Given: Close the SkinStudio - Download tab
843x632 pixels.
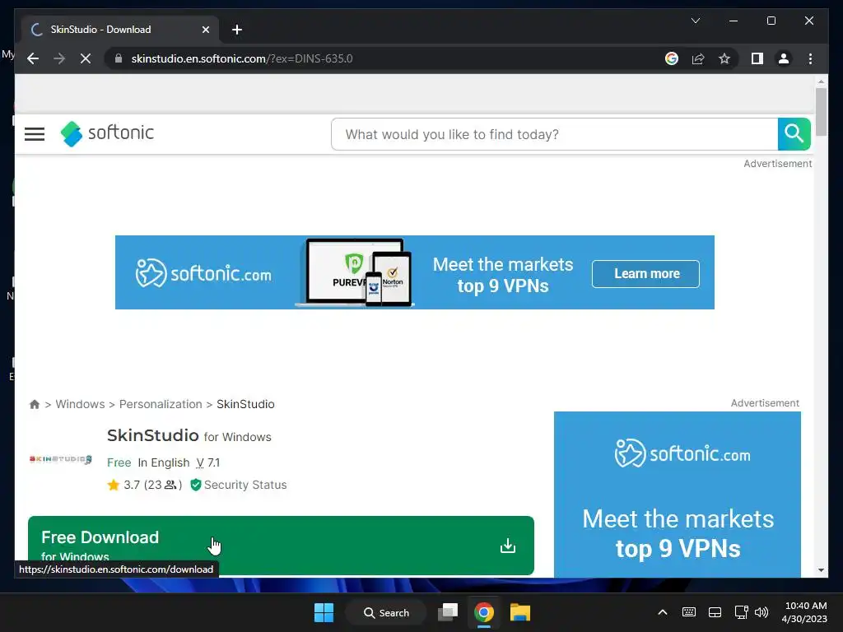Looking at the screenshot, I should [x=205, y=30].
